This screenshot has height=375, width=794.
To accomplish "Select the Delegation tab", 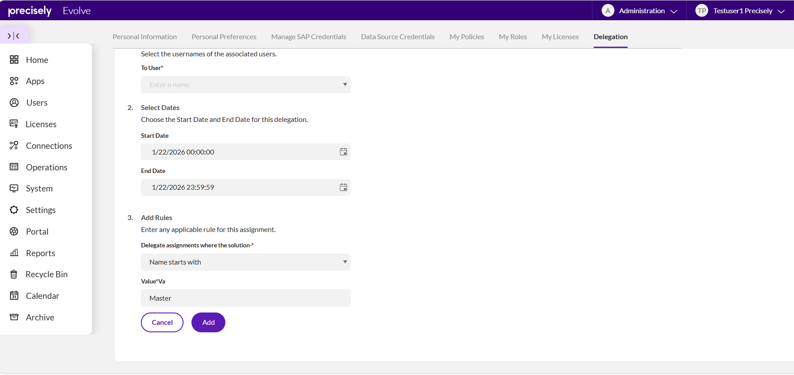I will click(610, 37).
